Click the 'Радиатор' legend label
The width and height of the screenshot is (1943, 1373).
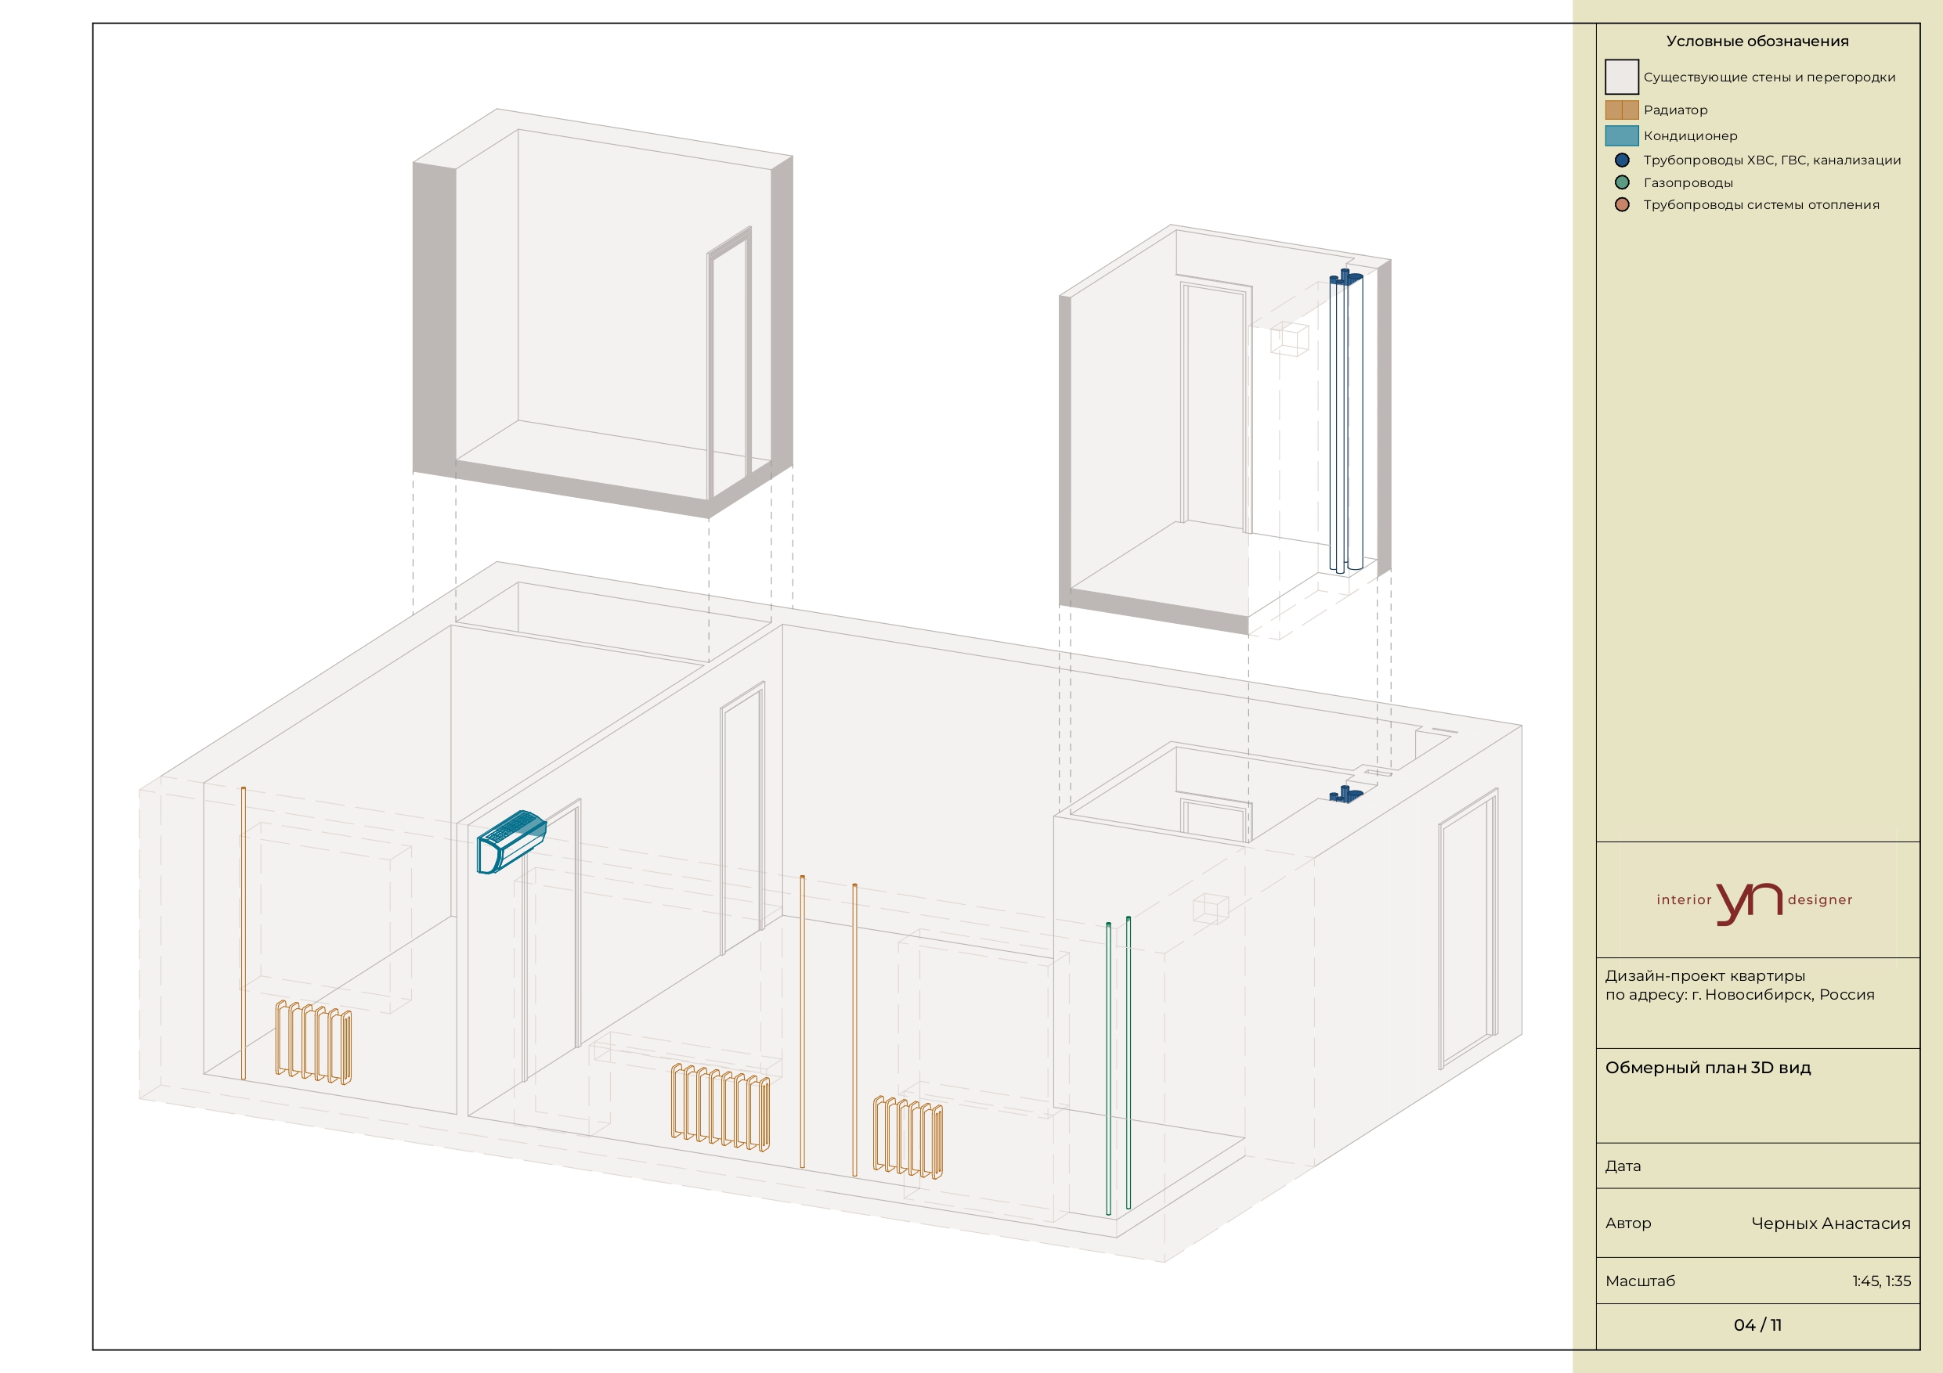click(1674, 110)
